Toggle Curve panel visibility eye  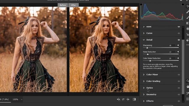point(179,33)
